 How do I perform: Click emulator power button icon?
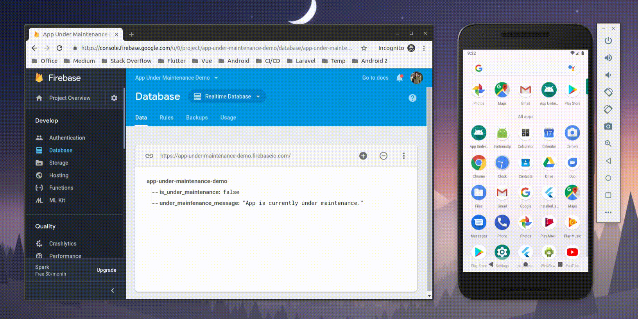pyautogui.click(x=608, y=41)
